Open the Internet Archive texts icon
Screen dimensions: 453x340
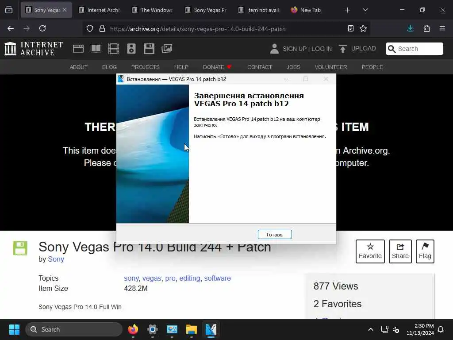pos(96,49)
